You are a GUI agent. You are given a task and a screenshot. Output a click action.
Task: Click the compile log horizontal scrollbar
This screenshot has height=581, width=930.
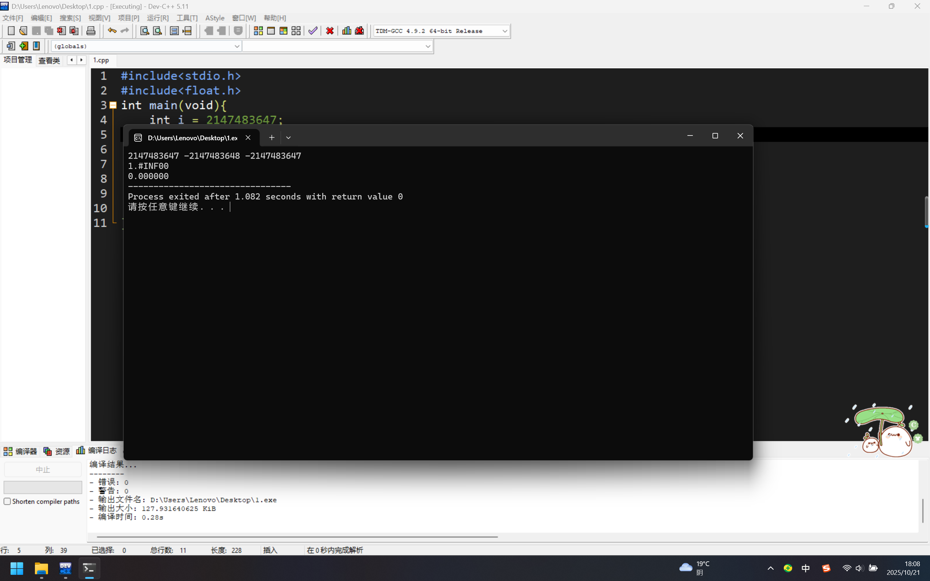pos(297,536)
